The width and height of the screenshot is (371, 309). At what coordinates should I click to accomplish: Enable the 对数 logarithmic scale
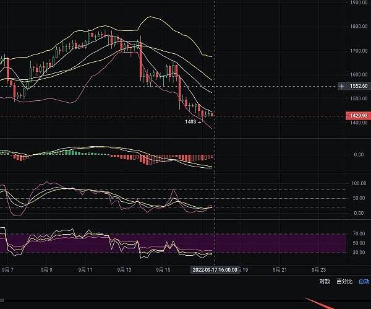pyautogui.click(x=325, y=281)
